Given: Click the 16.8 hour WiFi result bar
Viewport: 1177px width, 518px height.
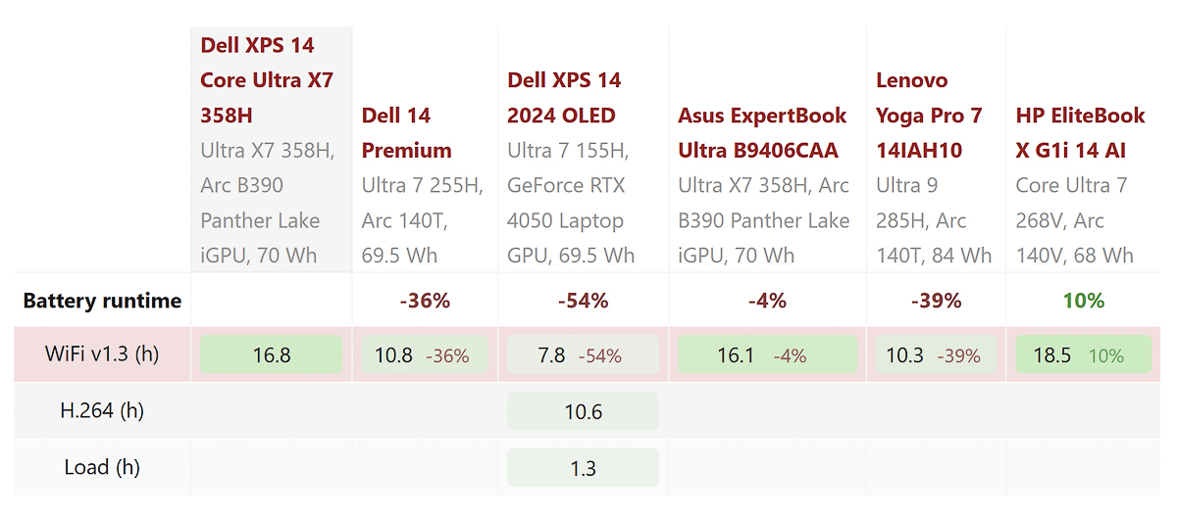Looking at the screenshot, I should coord(272,354).
